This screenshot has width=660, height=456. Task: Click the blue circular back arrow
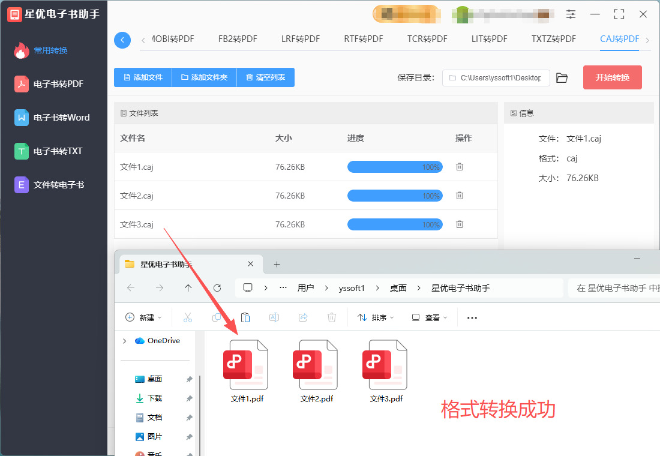[122, 40]
